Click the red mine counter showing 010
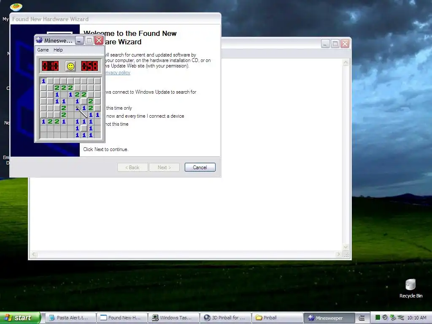The height and width of the screenshot is (324, 432). 50,66
